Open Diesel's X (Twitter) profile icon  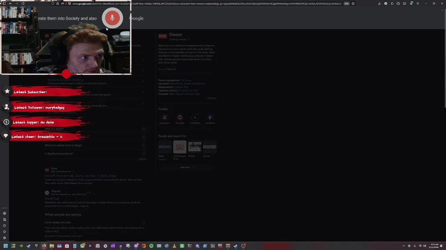pos(195,117)
